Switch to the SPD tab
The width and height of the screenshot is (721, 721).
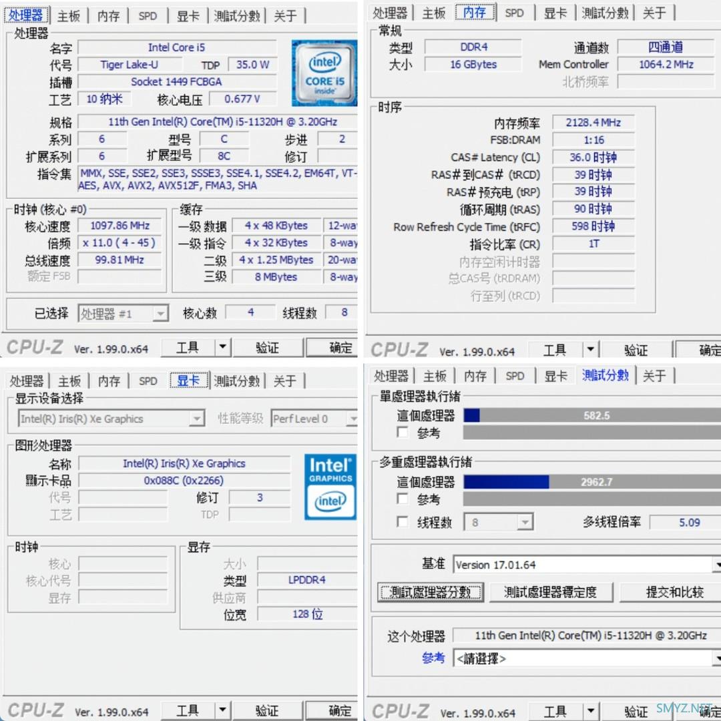(148, 15)
